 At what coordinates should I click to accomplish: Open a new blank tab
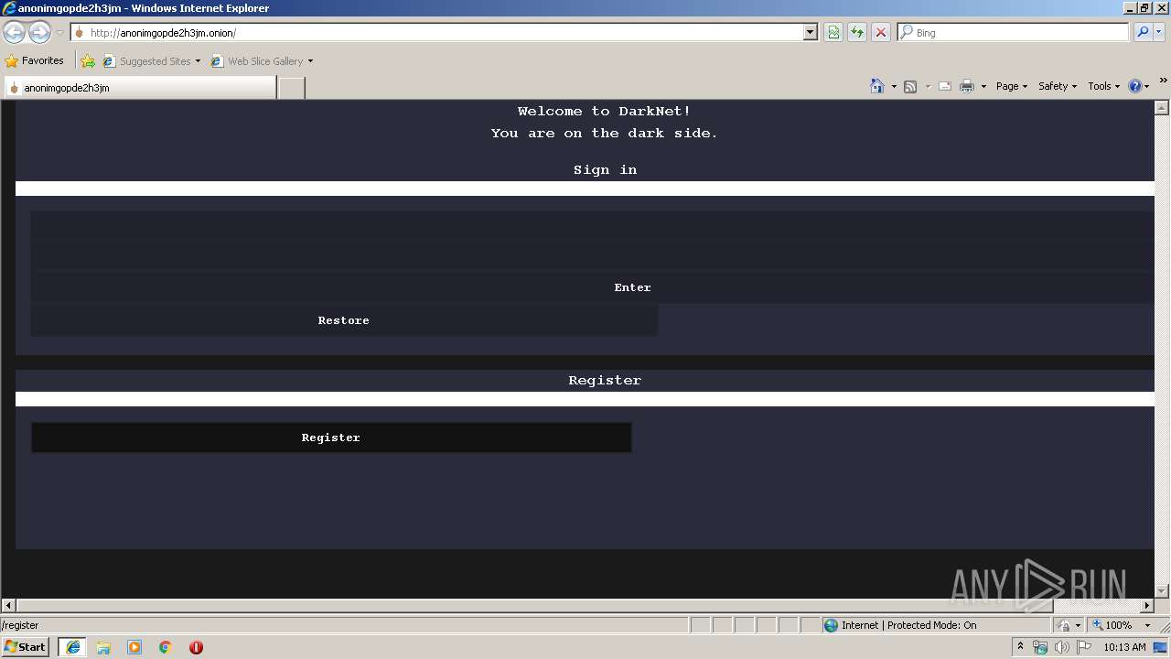pyautogui.click(x=291, y=88)
